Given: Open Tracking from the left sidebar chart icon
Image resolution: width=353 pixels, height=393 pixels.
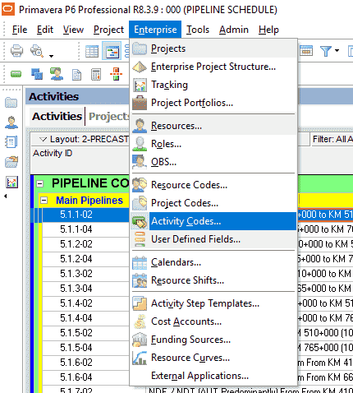Looking at the screenshot, I should pyautogui.click(x=11, y=182).
